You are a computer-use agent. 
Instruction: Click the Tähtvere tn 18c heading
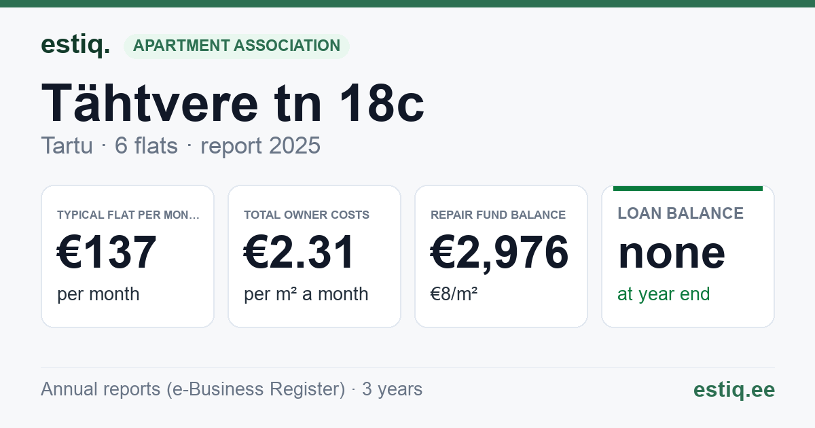coord(233,103)
